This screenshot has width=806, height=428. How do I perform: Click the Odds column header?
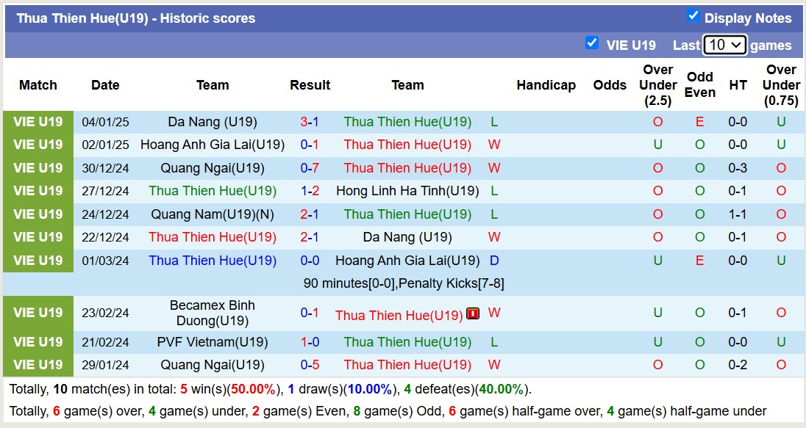610,85
